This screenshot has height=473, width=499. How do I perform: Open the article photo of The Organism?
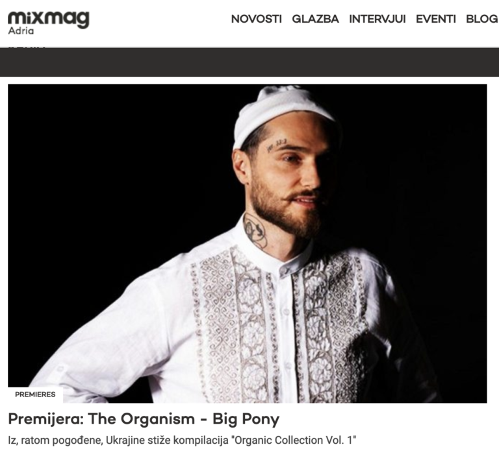point(248,243)
